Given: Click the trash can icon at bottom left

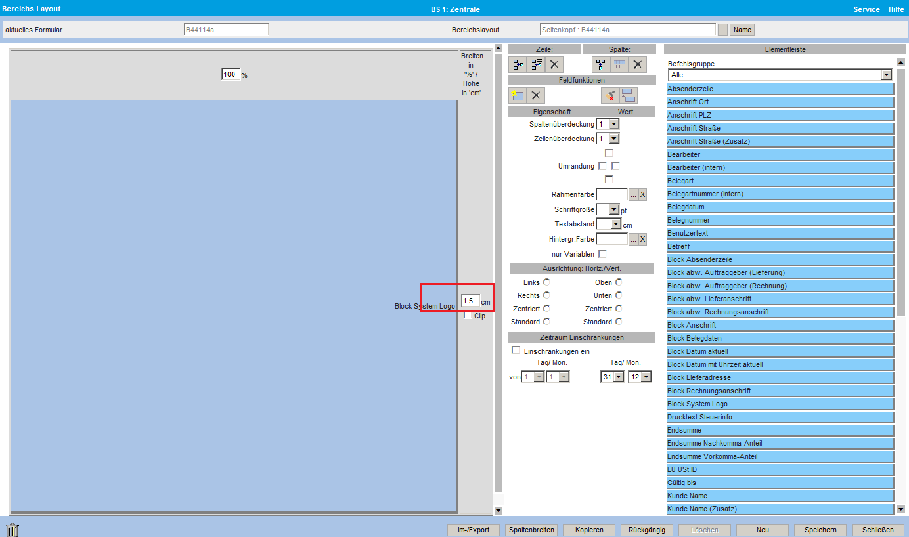Looking at the screenshot, I should tap(12, 530).
